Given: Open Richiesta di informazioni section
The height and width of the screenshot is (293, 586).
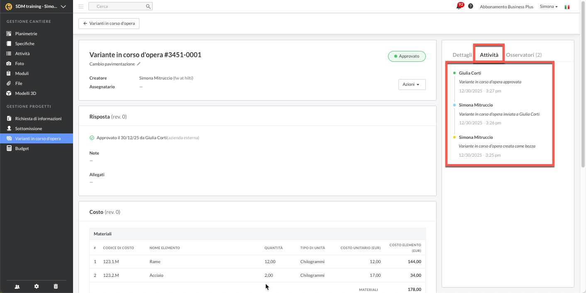Looking at the screenshot, I should tap(38, 119).
